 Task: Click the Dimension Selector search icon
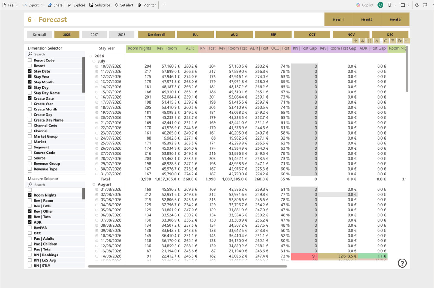(30, 54)
